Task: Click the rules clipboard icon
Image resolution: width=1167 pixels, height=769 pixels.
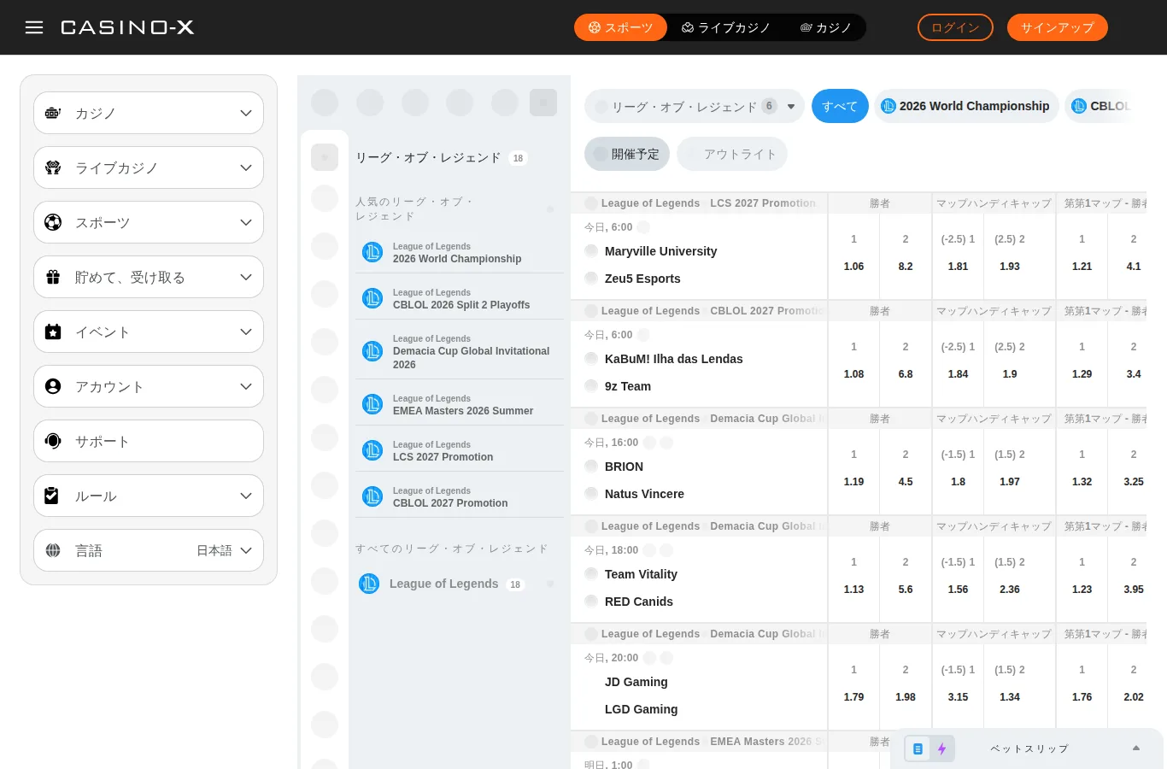Action: tap(53, 496)
